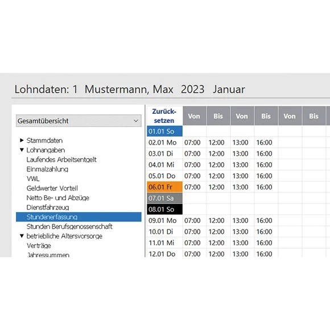Select Verträge under Altersvorsorge
Screen dimensions: 330x330
39,246
